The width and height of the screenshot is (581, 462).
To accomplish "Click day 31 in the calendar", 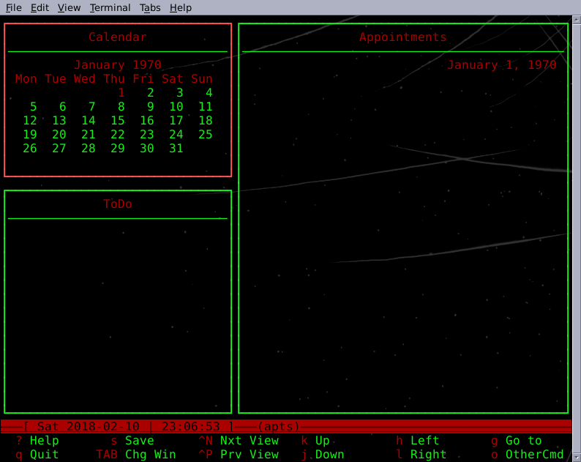I will (x=176, y=149).
